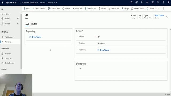Expand the Dynamics 365 app chevron
171x96 pixels.
[x=20, y=3]
